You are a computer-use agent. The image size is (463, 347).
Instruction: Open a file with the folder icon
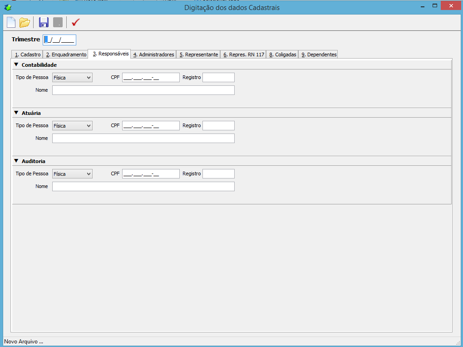point(25,22)
